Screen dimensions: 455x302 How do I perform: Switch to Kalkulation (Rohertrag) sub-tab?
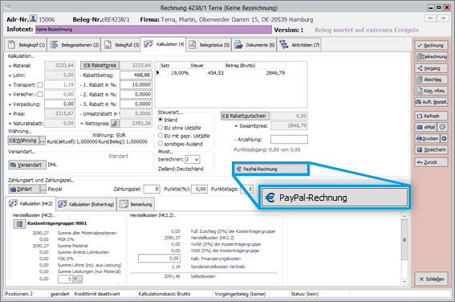click(87, 204)
